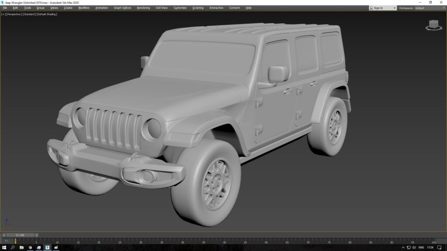The image size is (447, 251).
Task: Click the ENG language indicator
Action: click(x=421, y=248)
